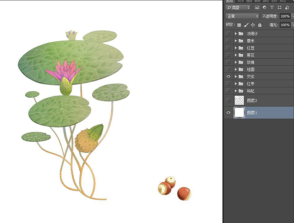Lock position move-arrows icon

pyautogui.click(x=253, y=25)
